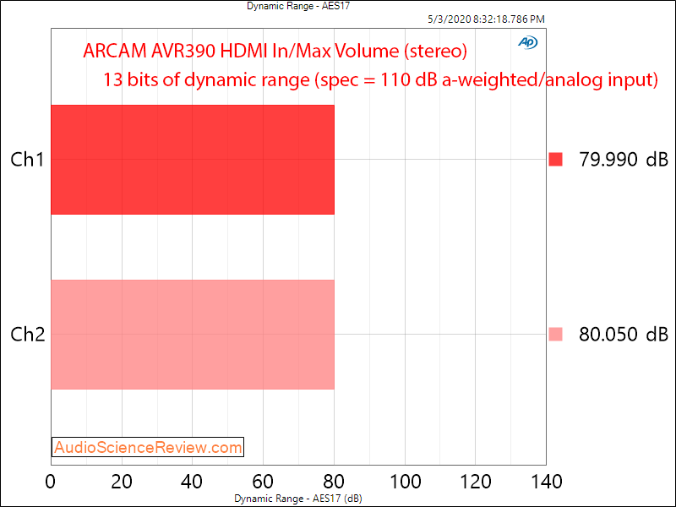
Task: Click the Ch1 red bar
Action: pos(193,160)
